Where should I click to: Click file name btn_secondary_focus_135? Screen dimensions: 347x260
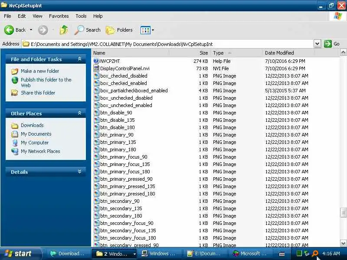pyautogui.click(x=128, y=231)
